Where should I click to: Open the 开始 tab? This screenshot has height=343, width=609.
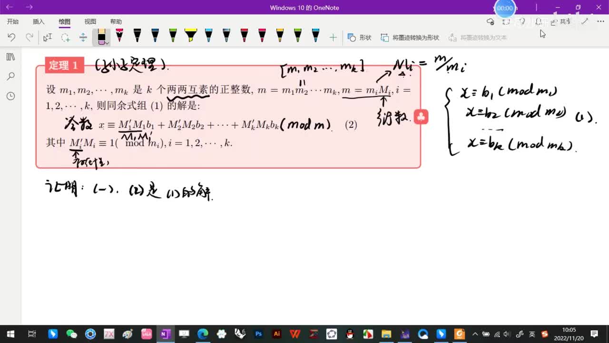pos(13,21)
